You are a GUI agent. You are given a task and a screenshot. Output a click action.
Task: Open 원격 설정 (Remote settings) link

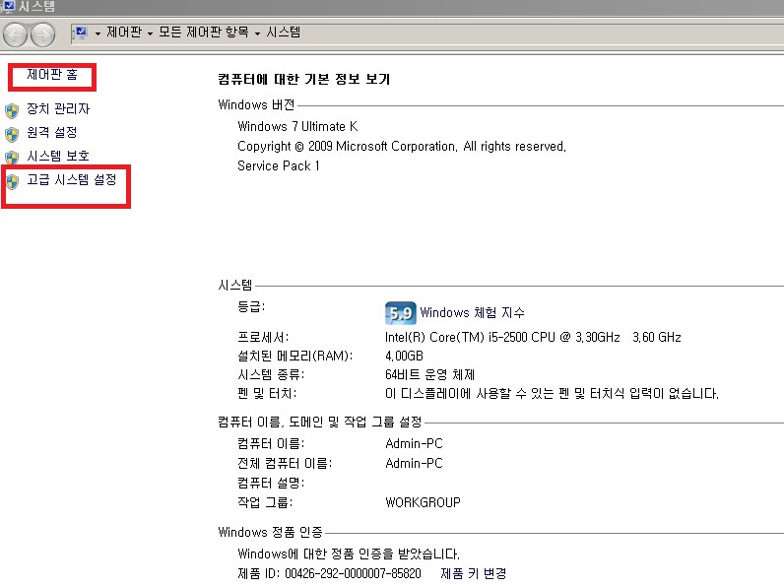52,133
